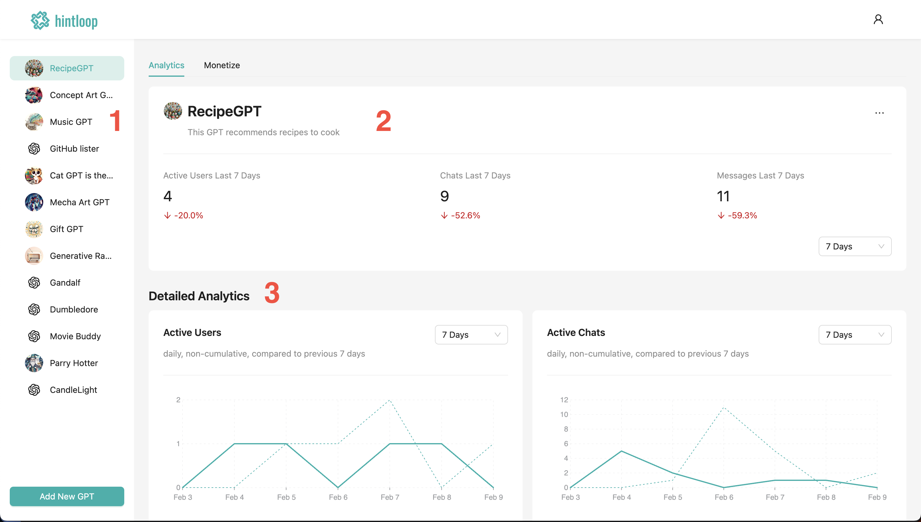The height and width of the screenshot is (522, 921).
Task: Click 'This GPT recommends recipes to cook' description
Action: [263, 132]
